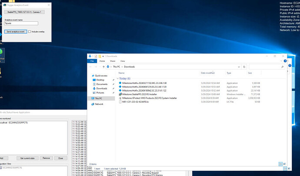Viewport: 300px width, 176px height.
Task: Select the 11:15:12 AM log entry
Action: coord(80,122)
